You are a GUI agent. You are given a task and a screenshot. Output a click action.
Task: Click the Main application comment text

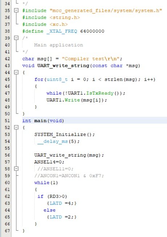58,45
